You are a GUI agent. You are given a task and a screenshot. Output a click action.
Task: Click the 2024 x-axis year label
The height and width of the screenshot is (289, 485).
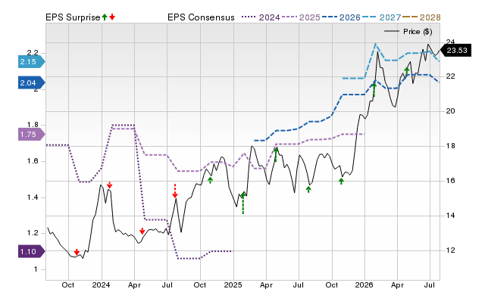(x=101, y=284)
